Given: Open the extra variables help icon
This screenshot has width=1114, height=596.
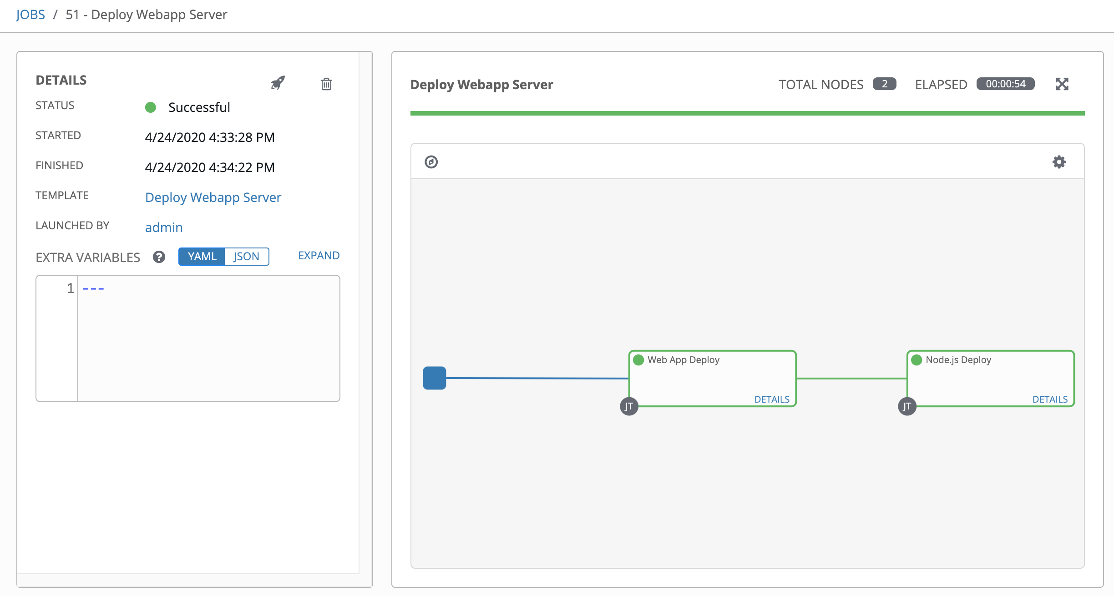Looking at the screenshot, I should coord(159,257).
